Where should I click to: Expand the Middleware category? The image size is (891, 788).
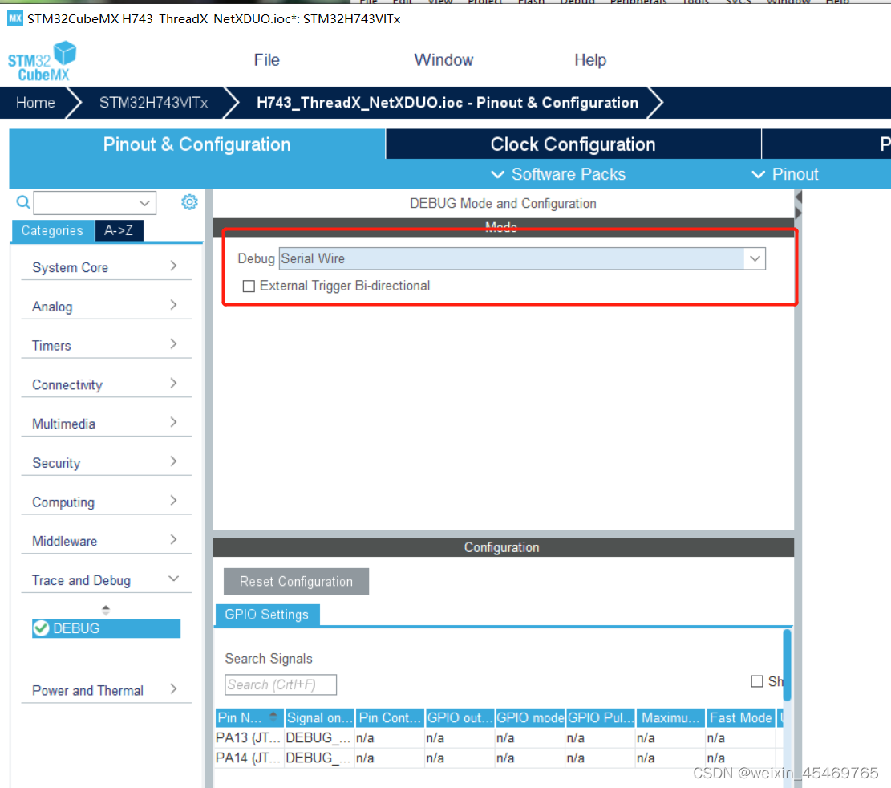click(x=106, y=542)
